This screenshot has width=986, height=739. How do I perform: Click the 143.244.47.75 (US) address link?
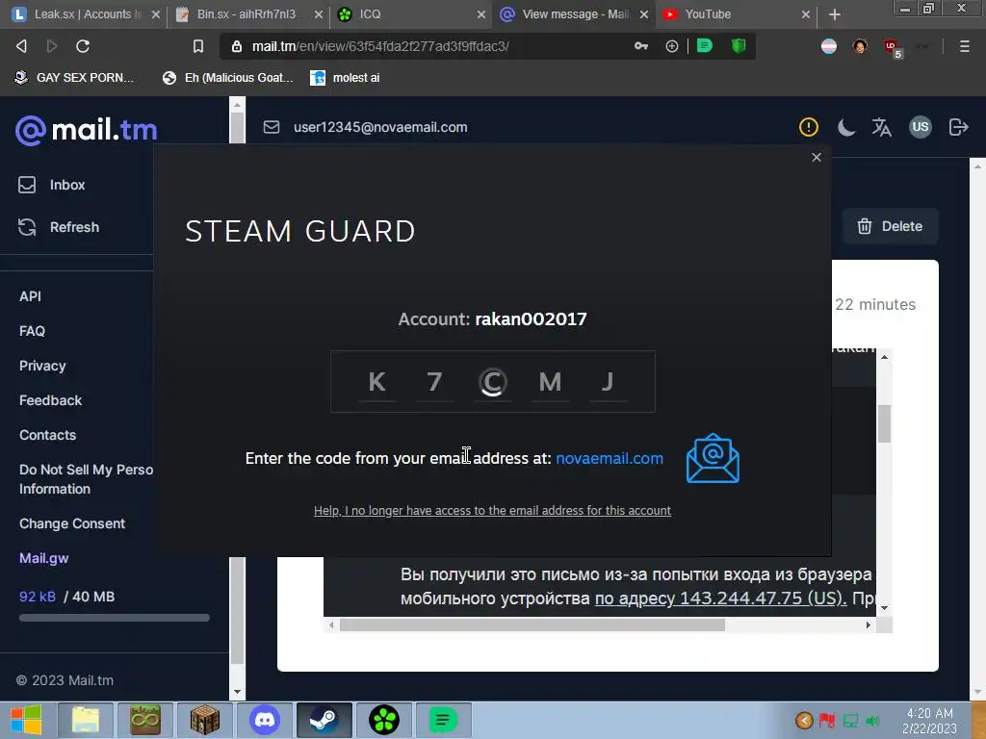coord(720,598)
